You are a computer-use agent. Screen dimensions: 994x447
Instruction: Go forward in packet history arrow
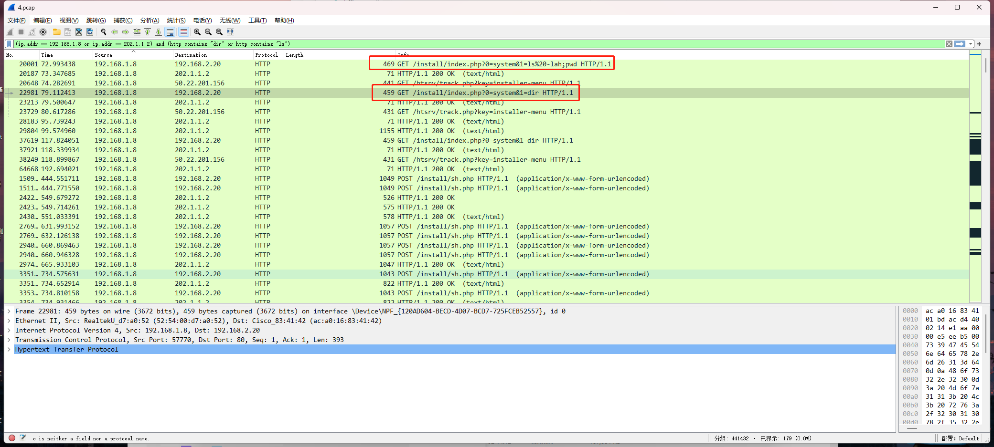126,32
